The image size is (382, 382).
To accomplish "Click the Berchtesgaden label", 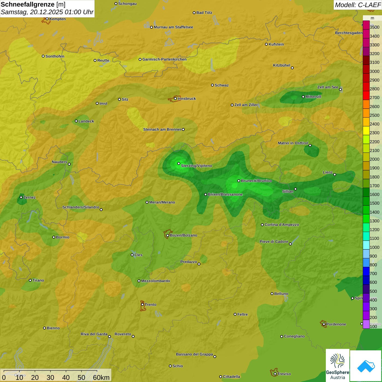I will click(349, 33).
